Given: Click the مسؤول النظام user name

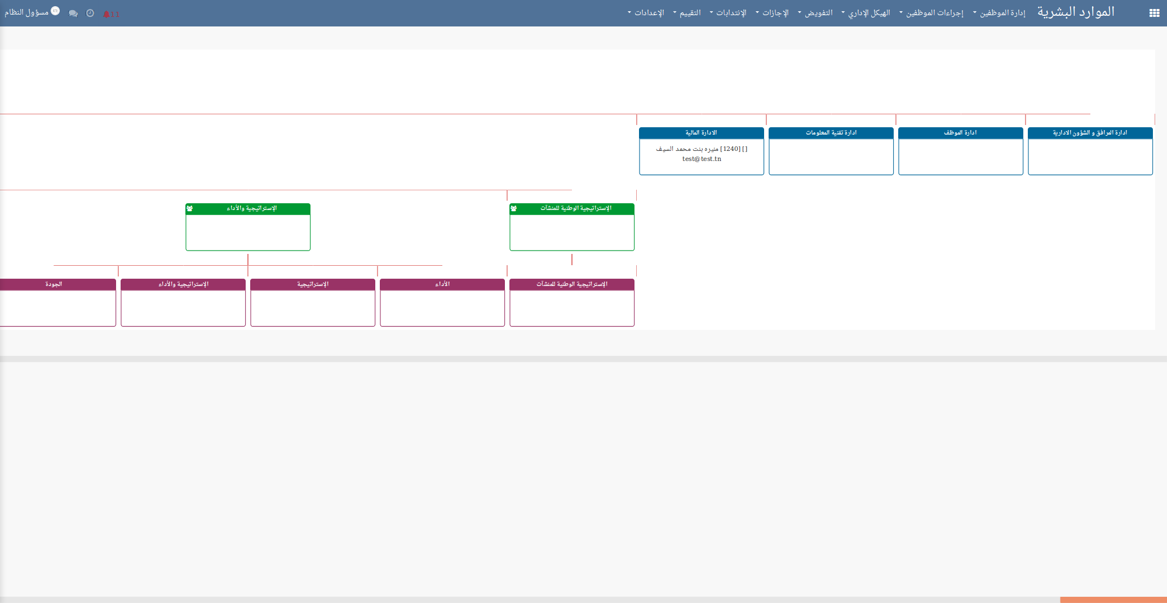Looking at the screenshot, I should [x=26, y=12].
